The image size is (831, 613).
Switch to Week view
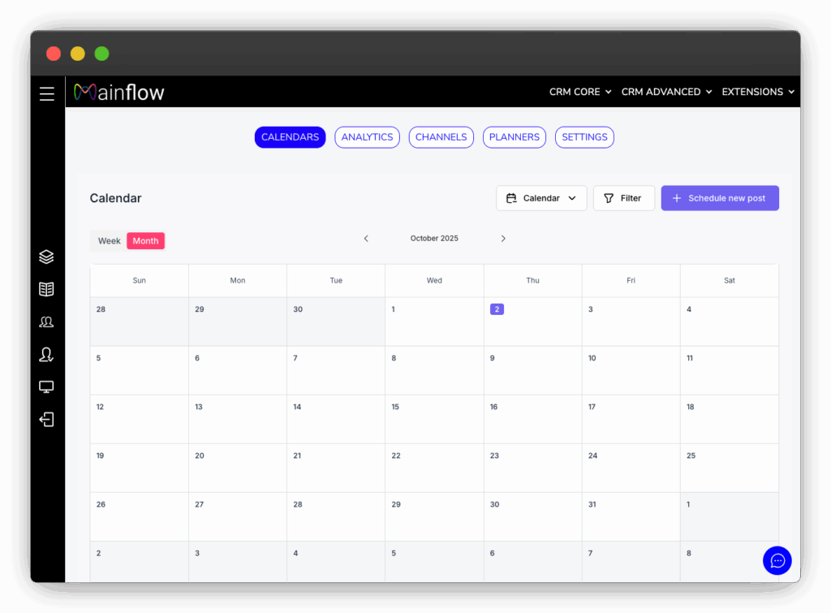click(x=109, y=241)
